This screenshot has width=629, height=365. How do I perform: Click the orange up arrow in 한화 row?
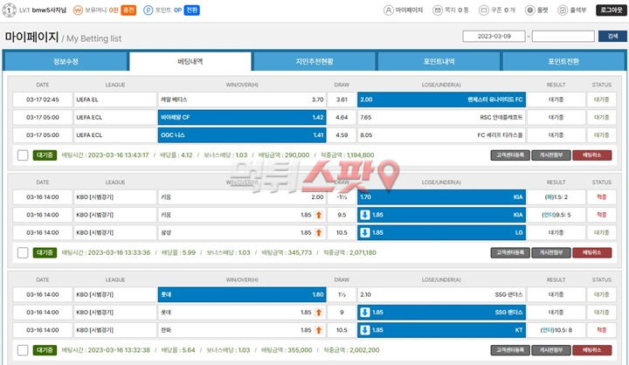click(319, 330)
